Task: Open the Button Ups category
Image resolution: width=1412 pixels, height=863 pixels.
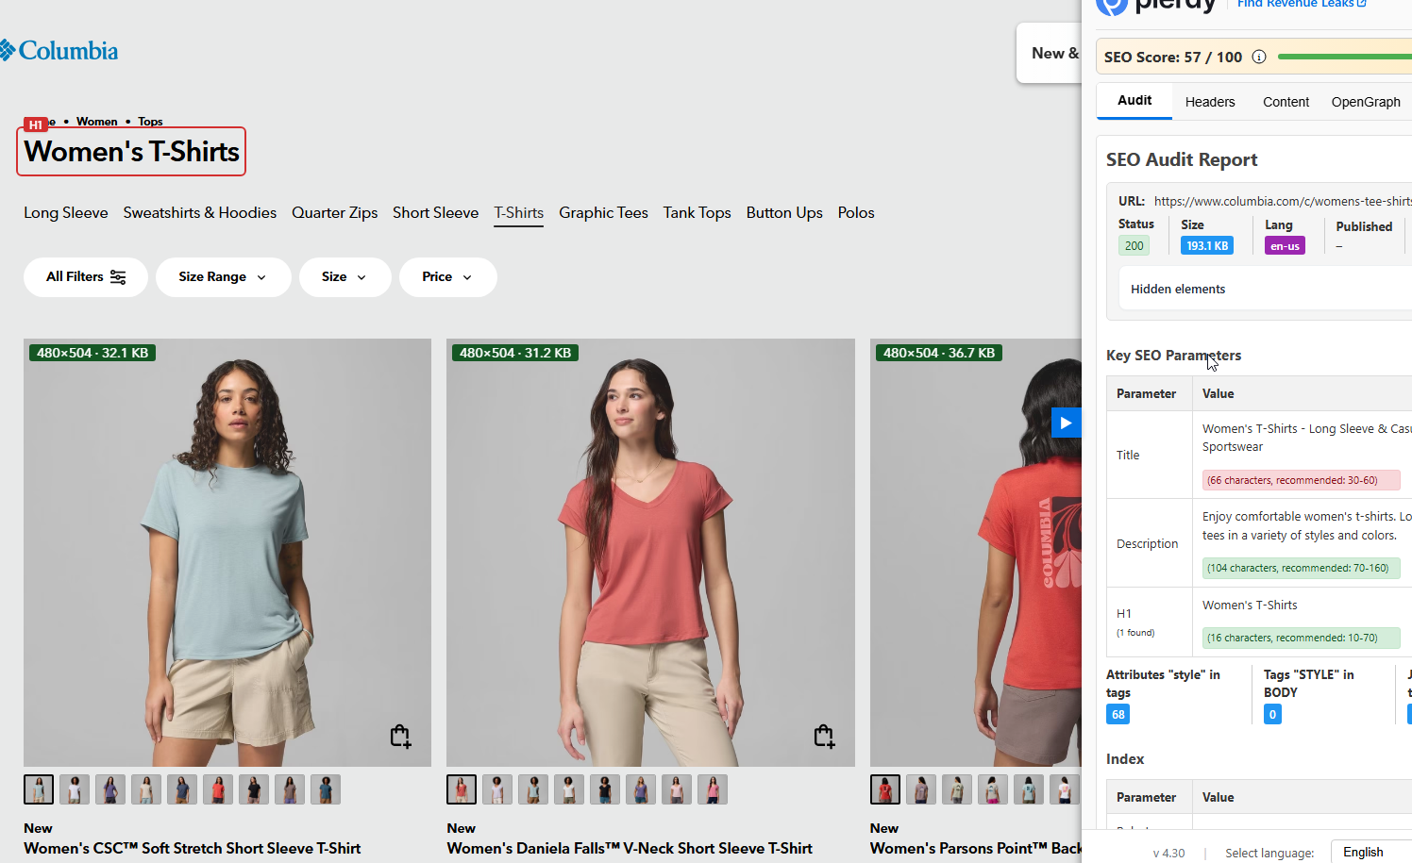Action: point(784,213)
